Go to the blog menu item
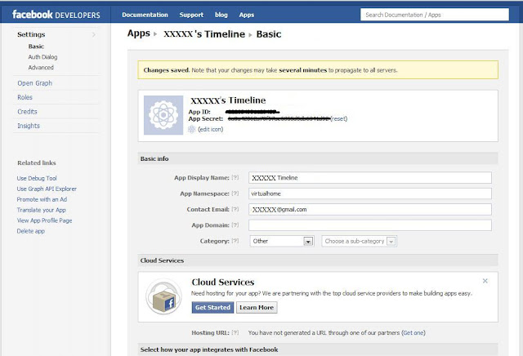This screenshot has height=356, width=523. point(221,15)
